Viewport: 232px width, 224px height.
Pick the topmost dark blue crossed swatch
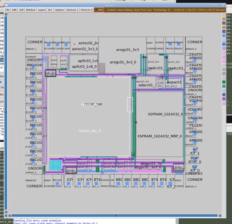tap(224, 23)
